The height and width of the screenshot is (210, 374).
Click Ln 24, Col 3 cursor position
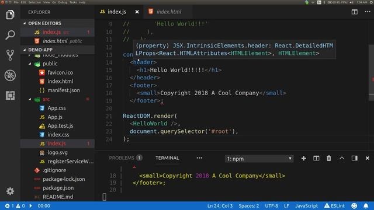[220, 206]
